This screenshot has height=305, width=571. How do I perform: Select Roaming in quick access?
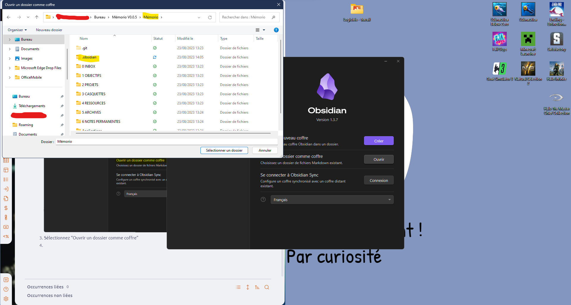tap(26, 125)
